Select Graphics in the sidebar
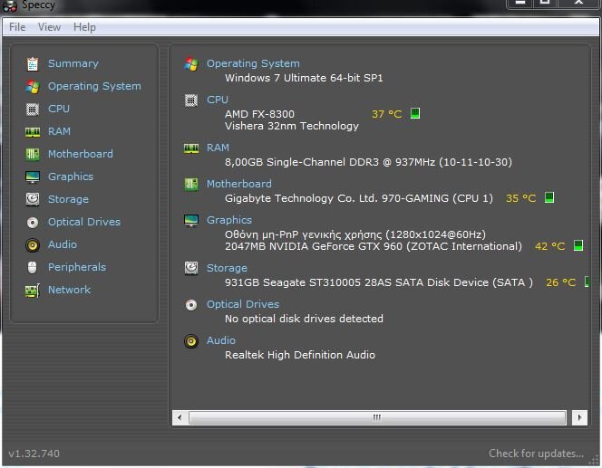Image resolution: width=602 pixels, height=468 pixels. coord(71,177)
